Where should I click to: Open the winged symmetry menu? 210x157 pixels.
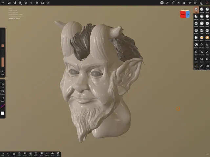click(178, 3)
